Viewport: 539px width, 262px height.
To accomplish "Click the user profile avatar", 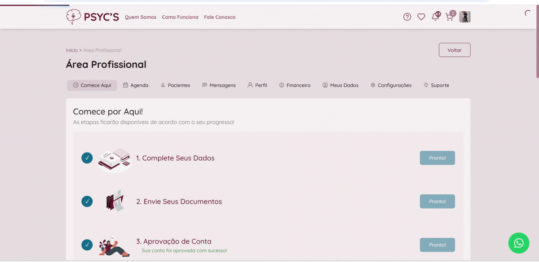I will pyautogui.click(x=464, y=17).
